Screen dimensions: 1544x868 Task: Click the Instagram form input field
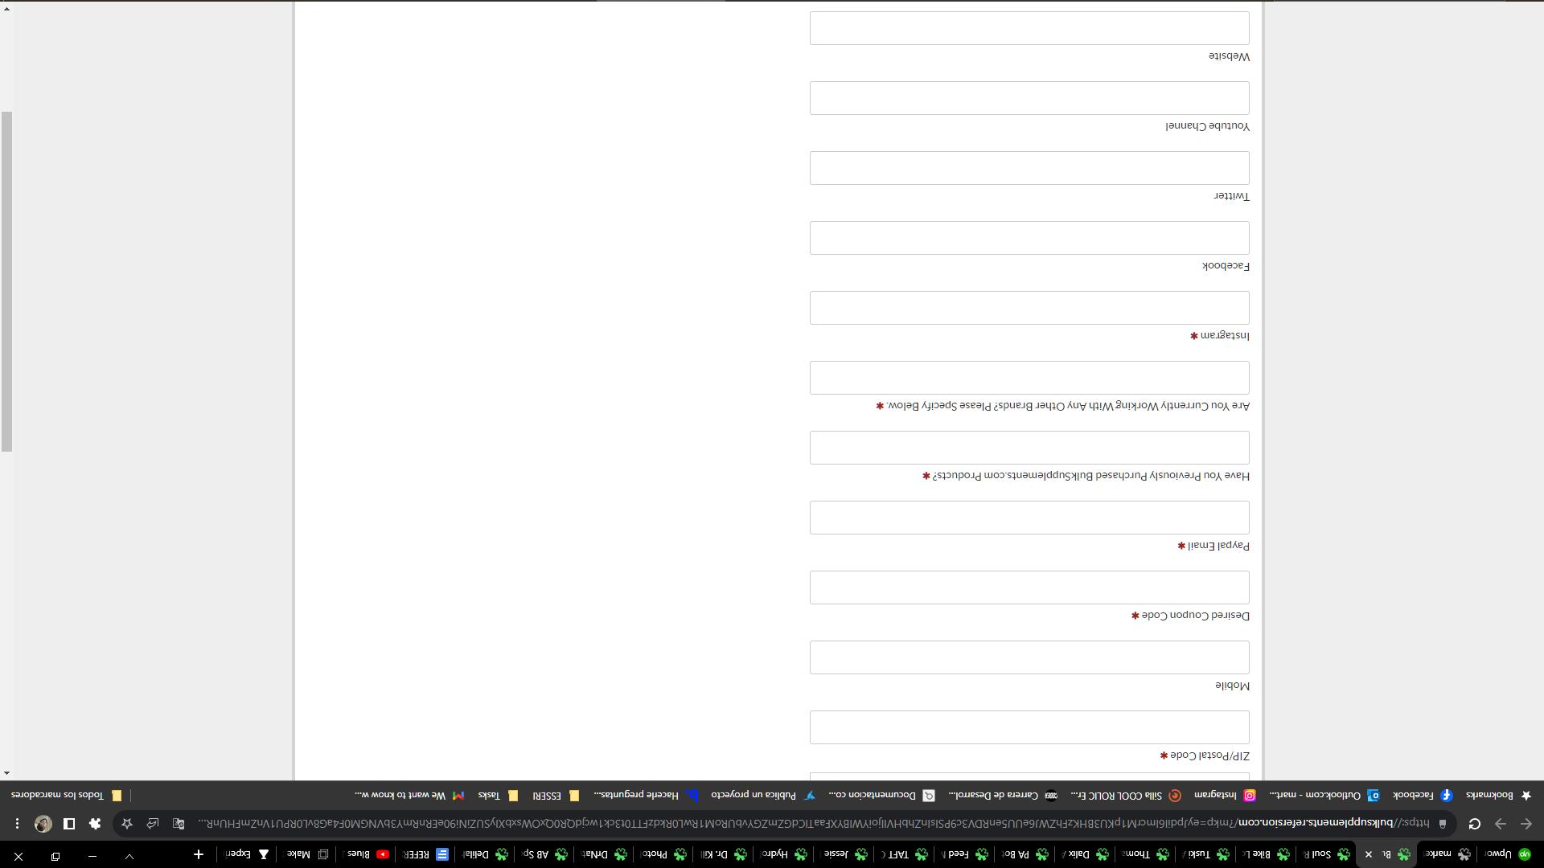pyautogui.click(x=1029, y=308)
